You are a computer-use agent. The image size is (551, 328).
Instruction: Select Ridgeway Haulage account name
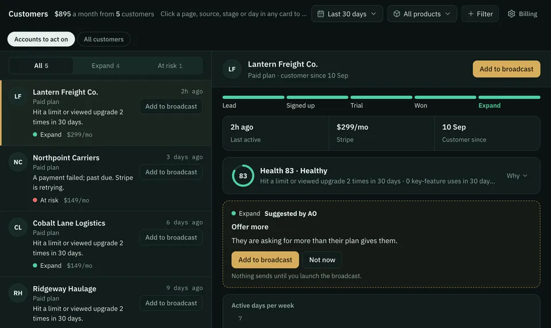tap(64, 288)
